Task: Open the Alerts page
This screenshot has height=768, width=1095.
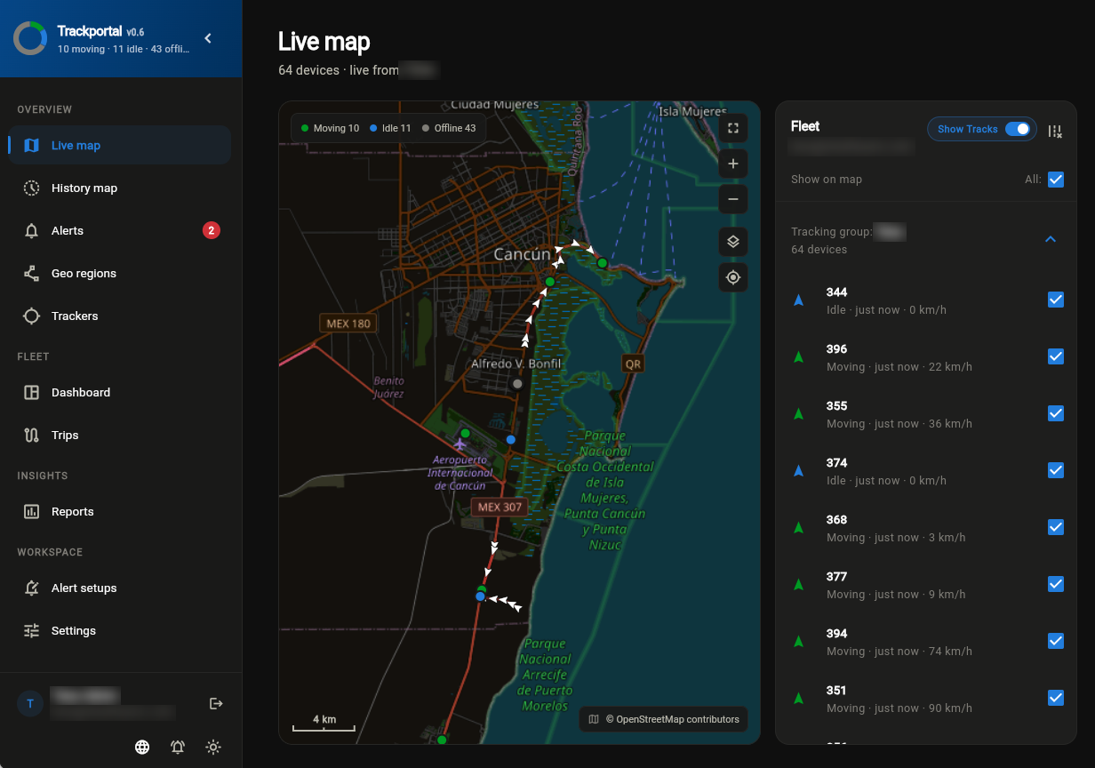Action: point(119,230)
